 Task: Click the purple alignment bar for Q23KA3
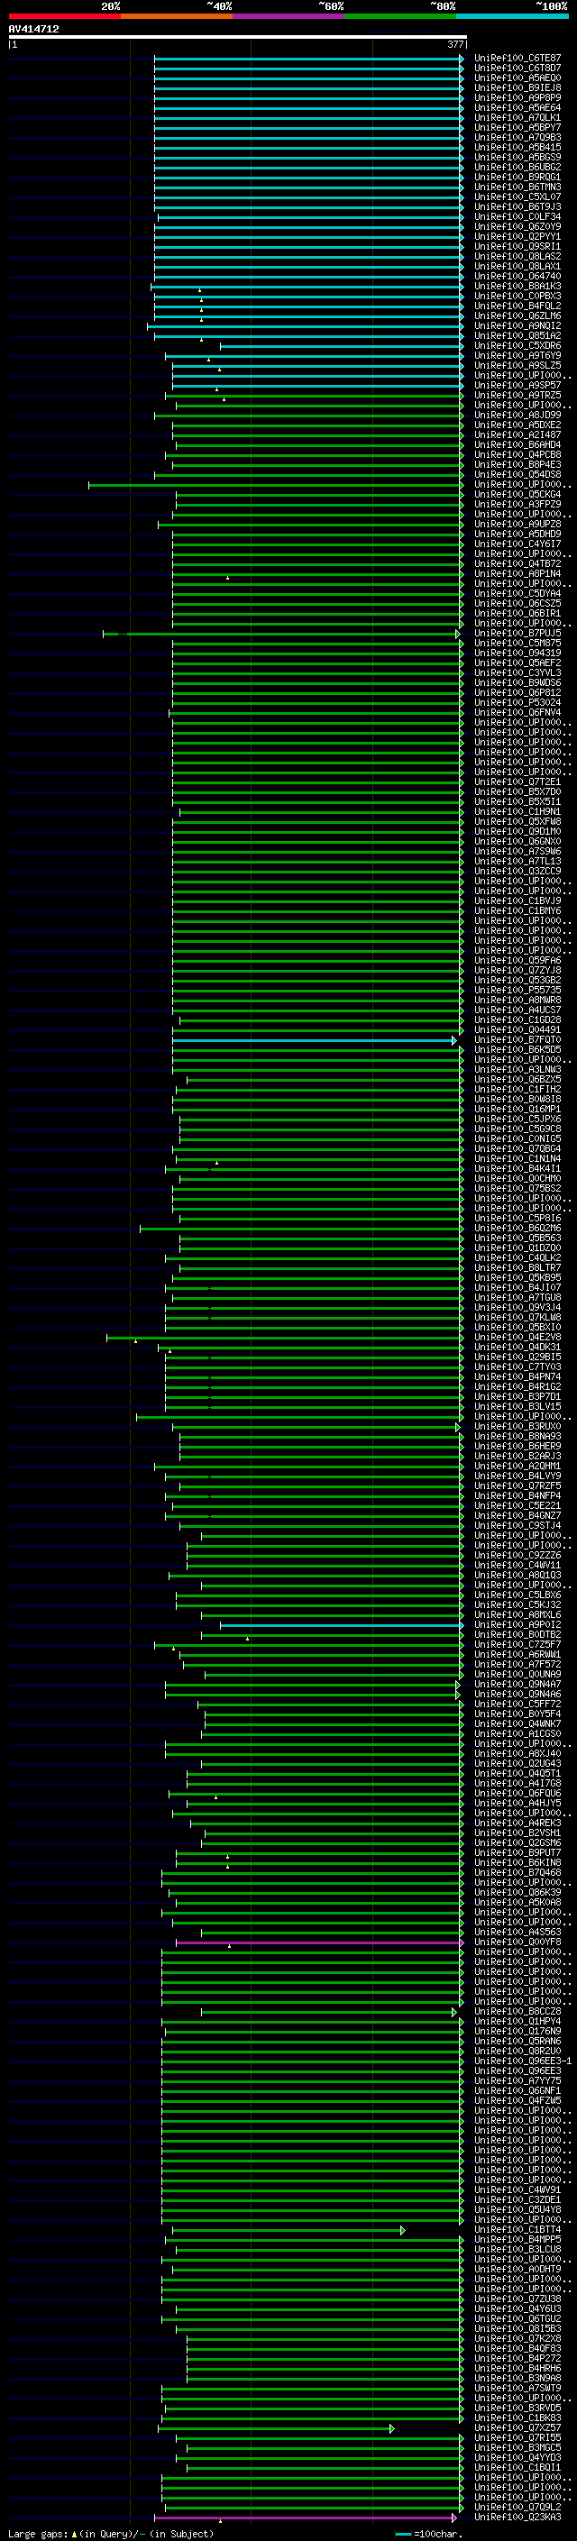coord(306,2518)
